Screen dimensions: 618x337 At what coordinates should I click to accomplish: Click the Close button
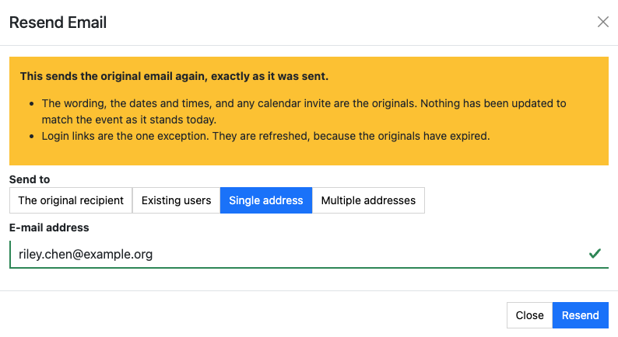click(529, 315)
